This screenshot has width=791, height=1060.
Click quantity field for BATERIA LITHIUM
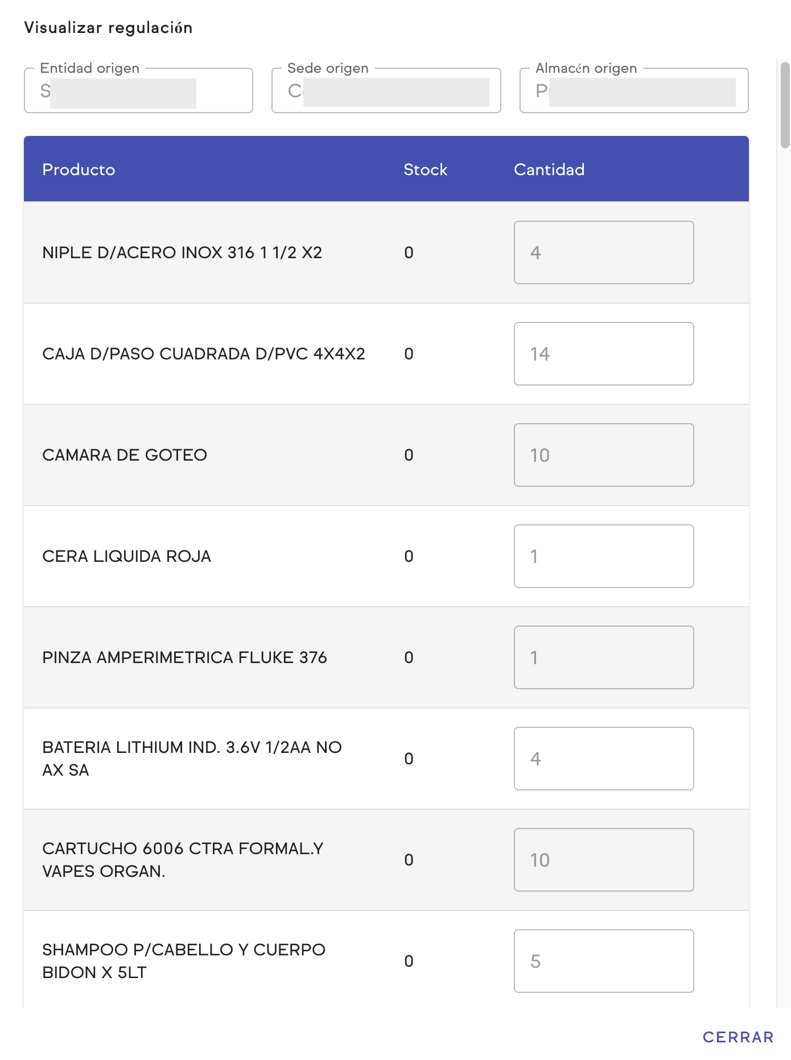[x=603, y=759]
